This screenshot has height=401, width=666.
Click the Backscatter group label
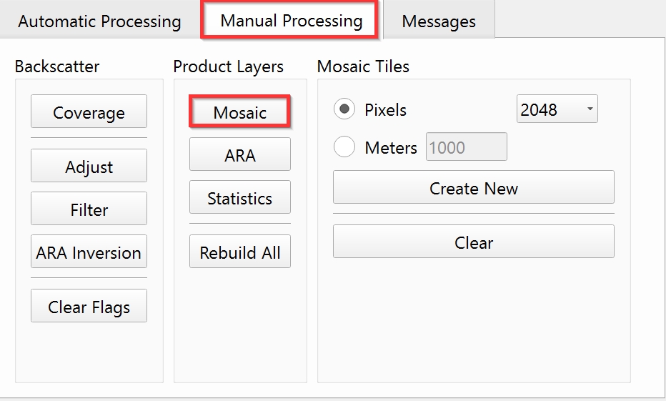[57, 66]
